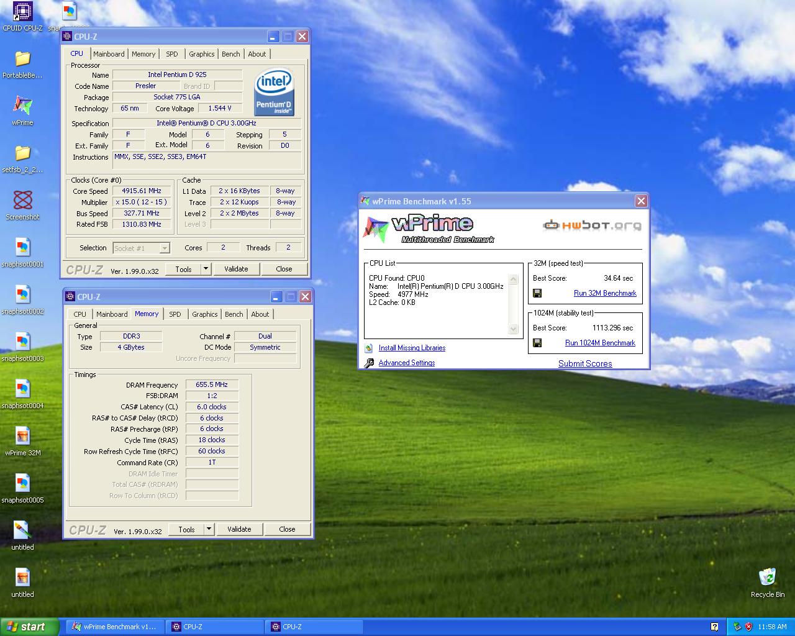Run 1024M Benchmark link in wPrime
795x636 pixels.
(x=600, y=343)
